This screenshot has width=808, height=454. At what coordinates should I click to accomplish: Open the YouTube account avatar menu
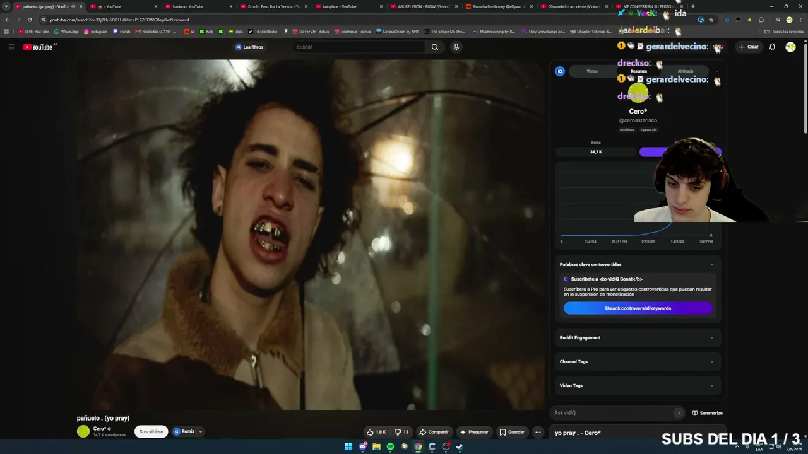(790, 47)
